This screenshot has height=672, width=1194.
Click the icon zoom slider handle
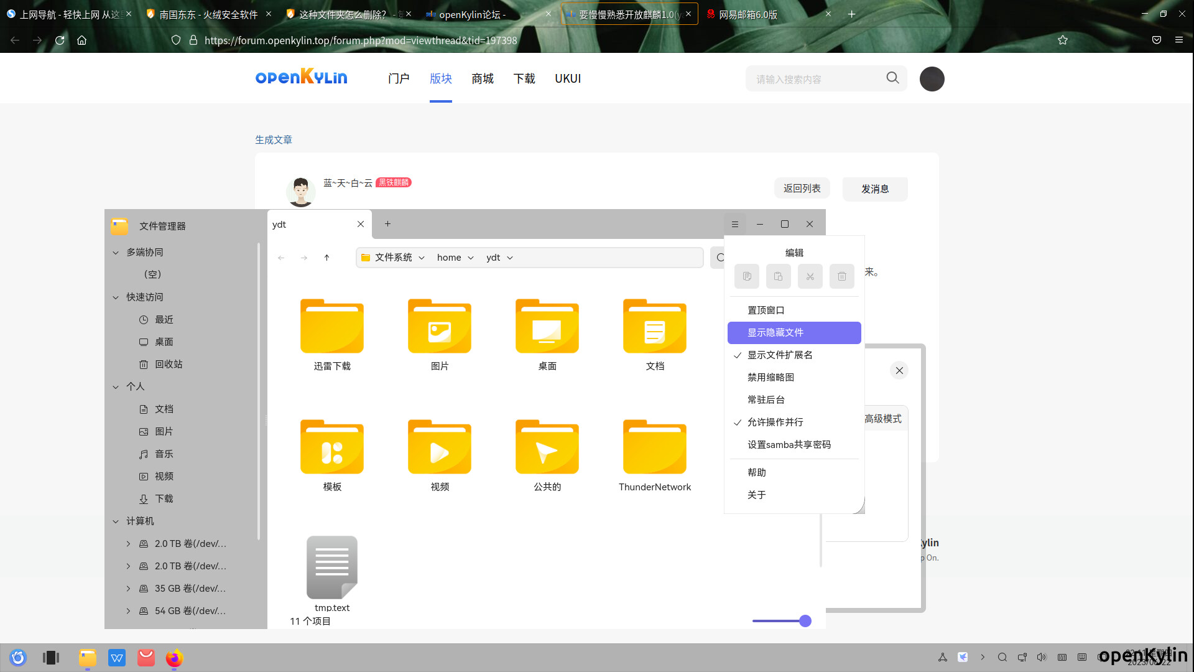click(x=805, y=621)
